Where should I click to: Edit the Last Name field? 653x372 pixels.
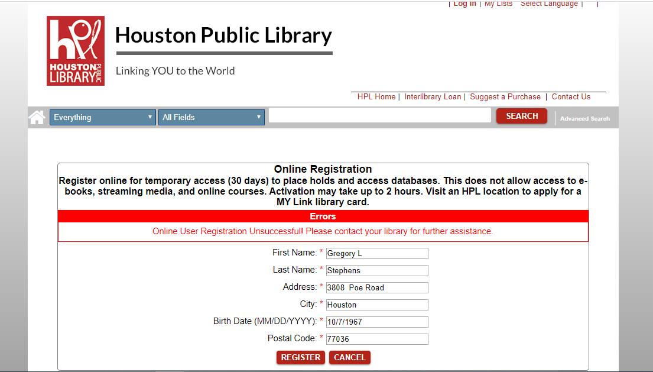377,270
